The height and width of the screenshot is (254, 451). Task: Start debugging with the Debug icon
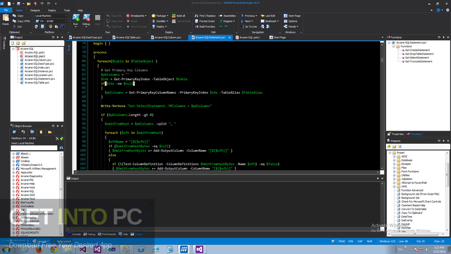point(86,18)
